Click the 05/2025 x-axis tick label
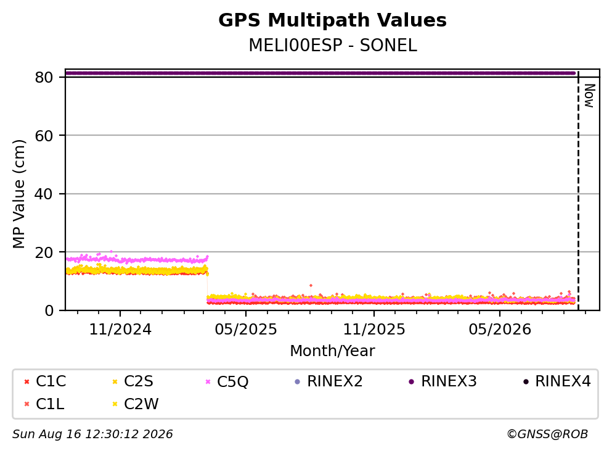The image size is (612, 453). (x=246, y=330)
